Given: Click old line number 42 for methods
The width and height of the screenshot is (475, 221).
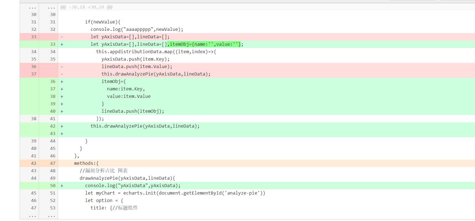Looking at the screenshot, I should pyautogui.click(x=34, y=163).
